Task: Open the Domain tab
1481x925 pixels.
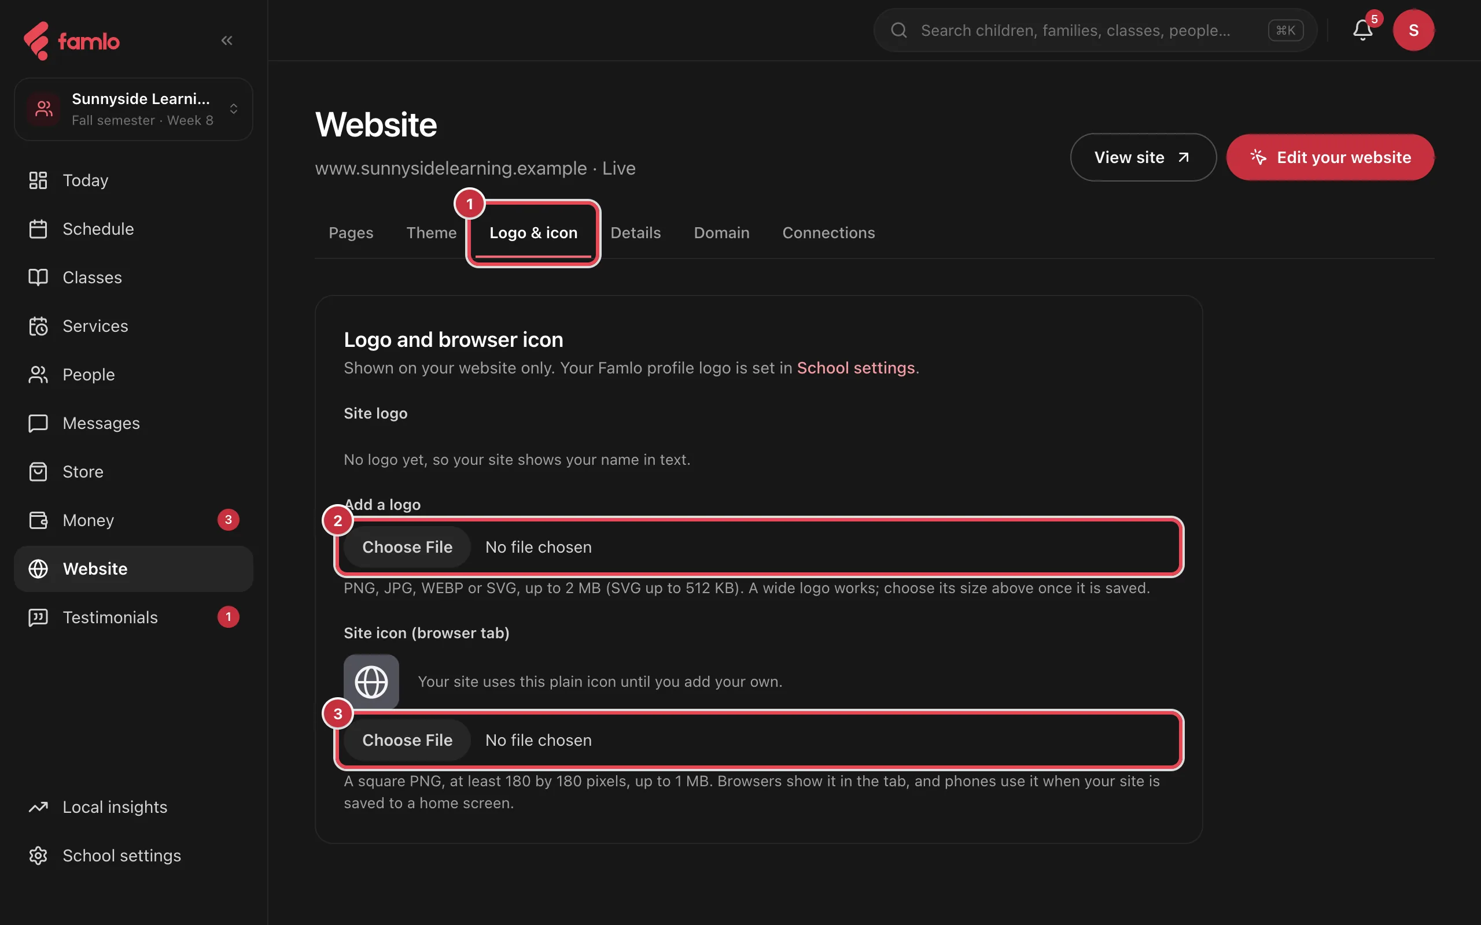Action: pyautogui.click(x=721, y=233)
